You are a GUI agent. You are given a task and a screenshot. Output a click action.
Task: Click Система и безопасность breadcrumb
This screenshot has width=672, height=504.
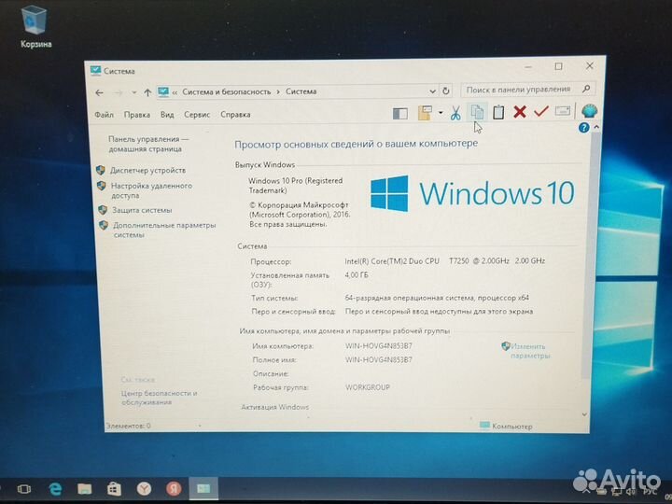point(226,91)
